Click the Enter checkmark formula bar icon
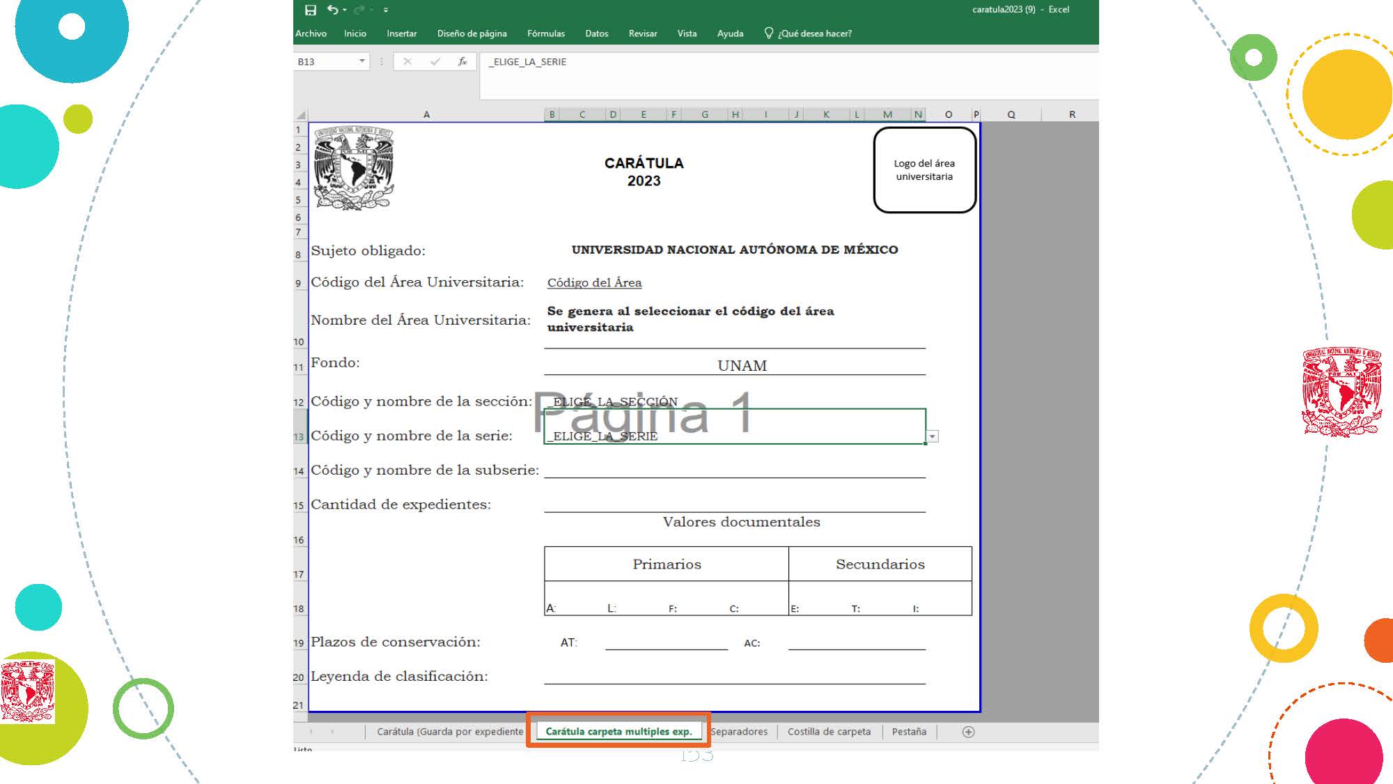Viewport: 1393px width, 784px height. point(435,62)
